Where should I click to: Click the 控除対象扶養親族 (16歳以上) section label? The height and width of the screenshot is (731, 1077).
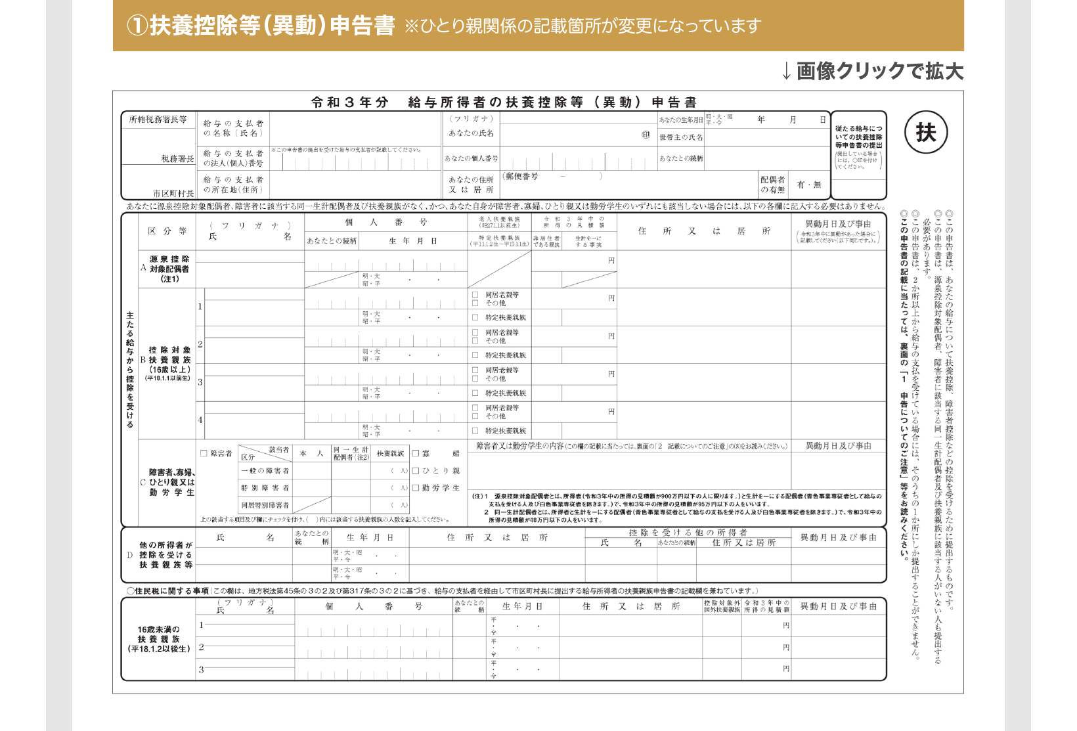coord(169,364)
